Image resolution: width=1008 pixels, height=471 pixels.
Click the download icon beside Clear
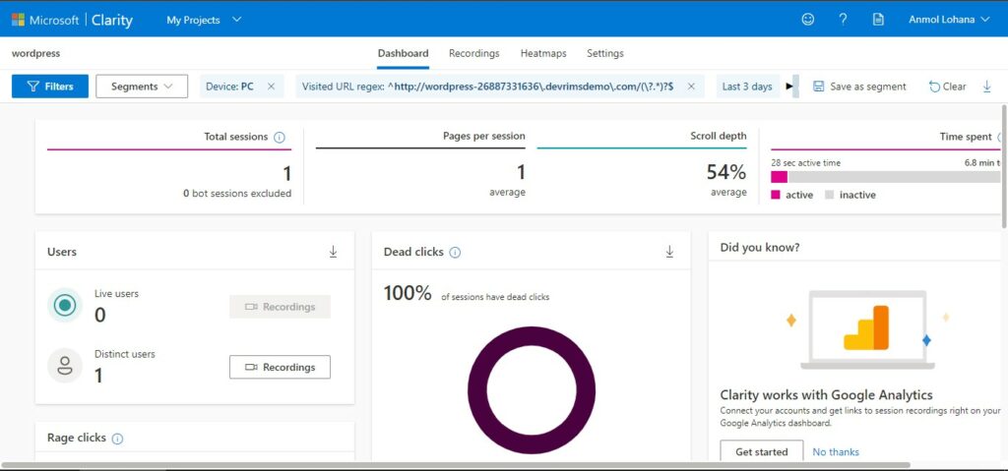tap(987, 87)
